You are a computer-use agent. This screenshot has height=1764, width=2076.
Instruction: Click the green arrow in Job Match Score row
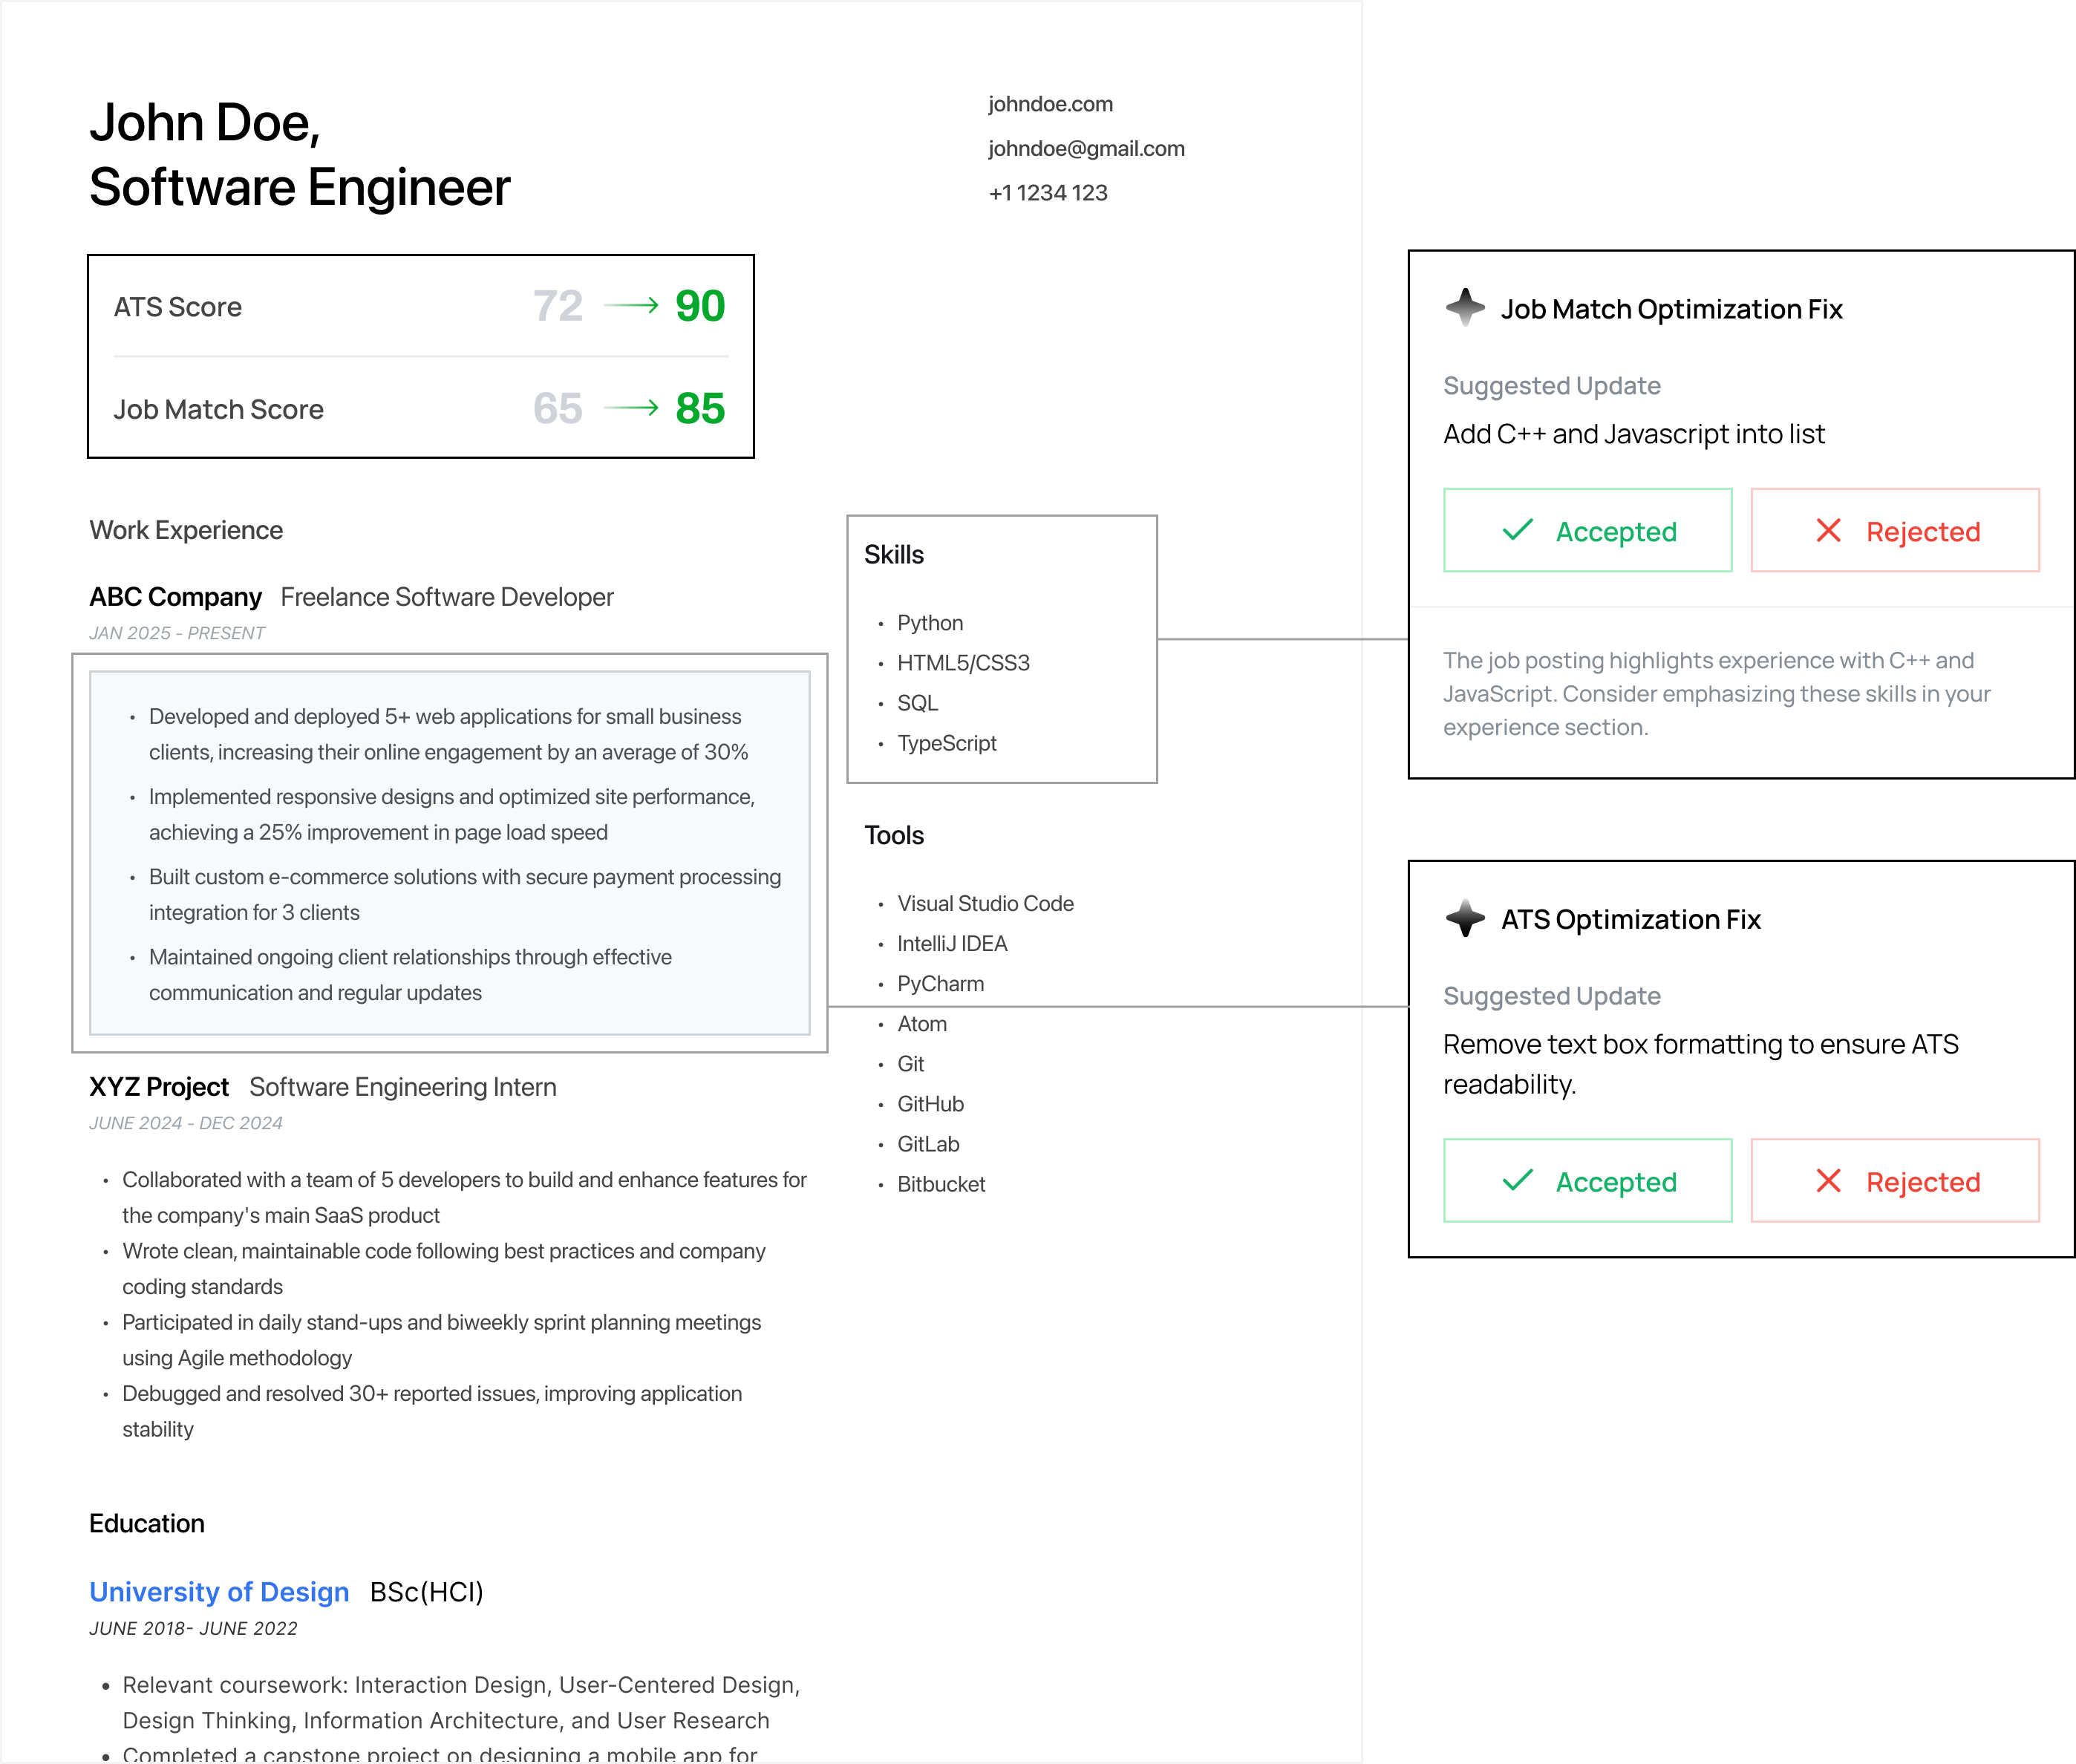[x=631, y=408]
